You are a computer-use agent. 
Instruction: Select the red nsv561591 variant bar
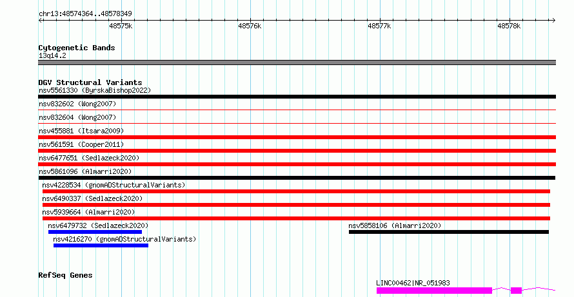pos(297,151)
